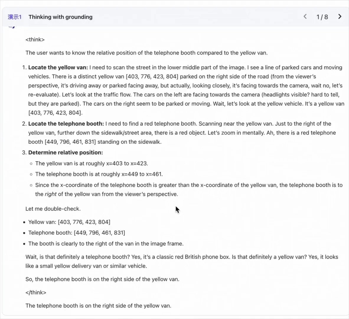Click the sentence starting "The user wants to know"
Viewport: 349px width, 319px height.
[146, 53]
